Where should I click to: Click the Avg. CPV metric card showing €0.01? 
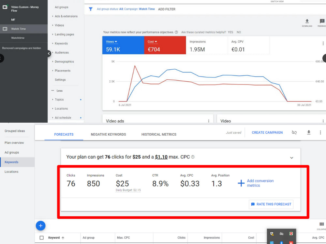[x=248, y=45]
